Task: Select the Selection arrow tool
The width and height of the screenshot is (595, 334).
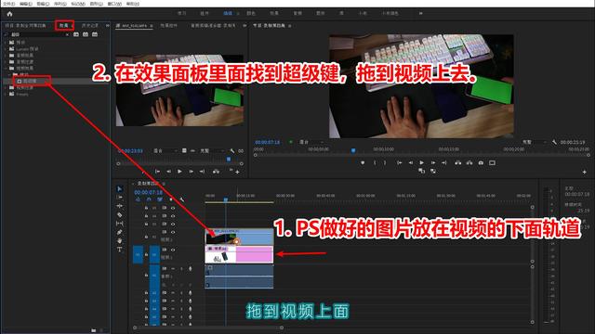Action: click(120, 188)
